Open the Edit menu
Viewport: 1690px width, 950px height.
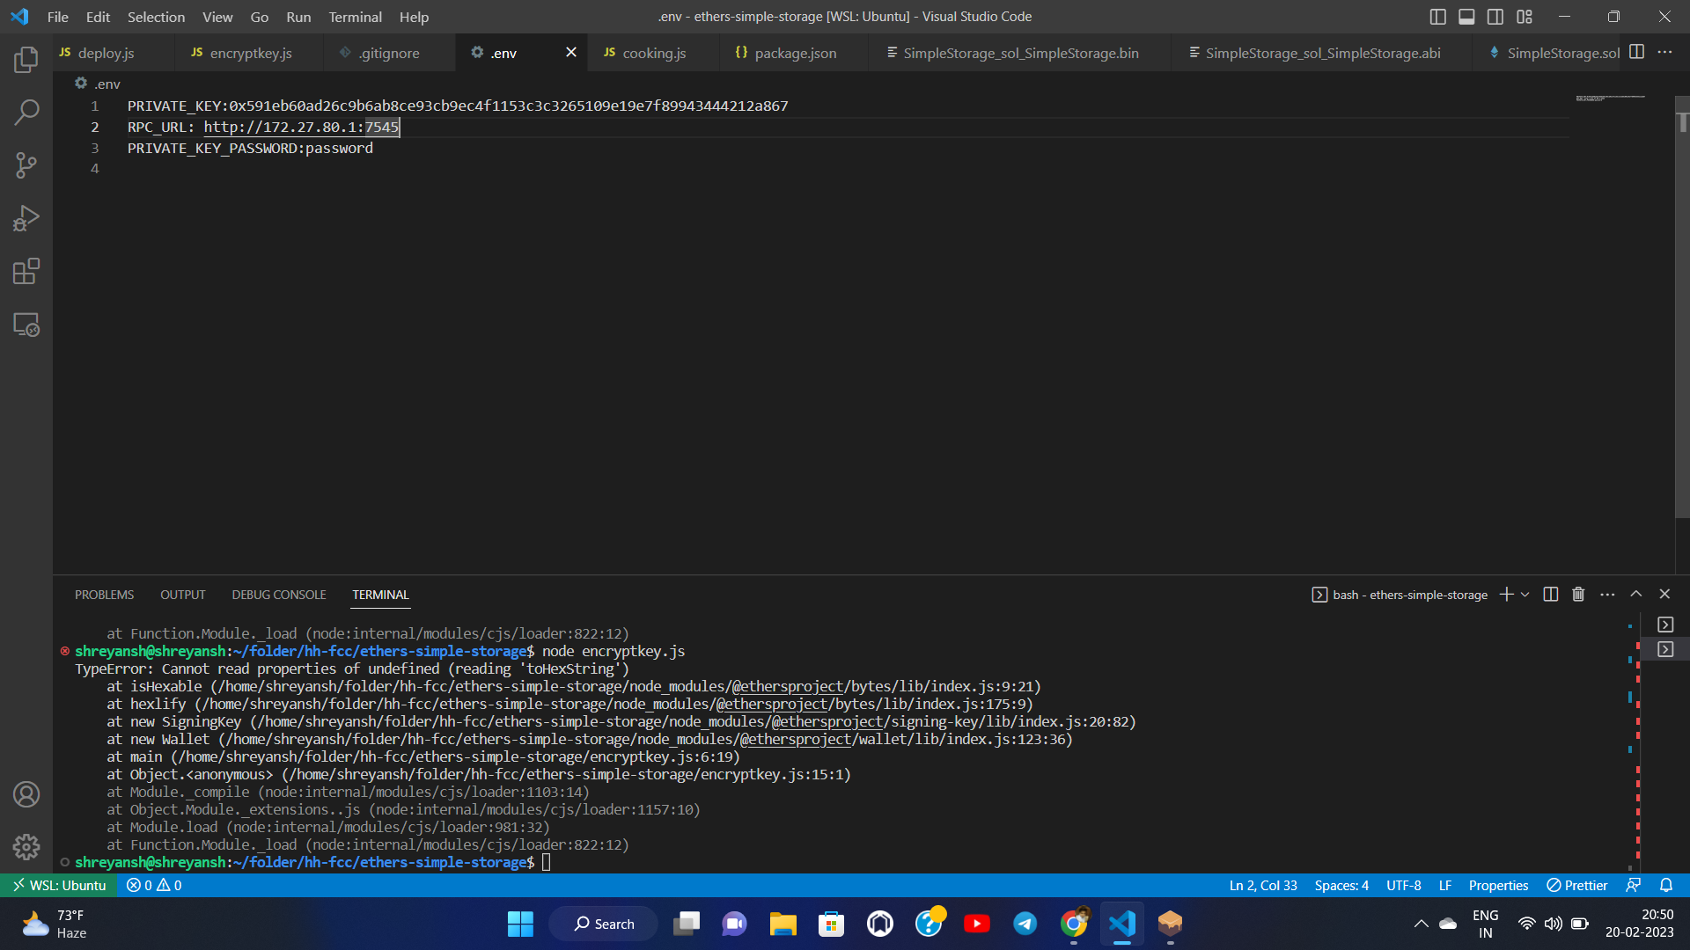pyautogui.click(x=98, y=17)
